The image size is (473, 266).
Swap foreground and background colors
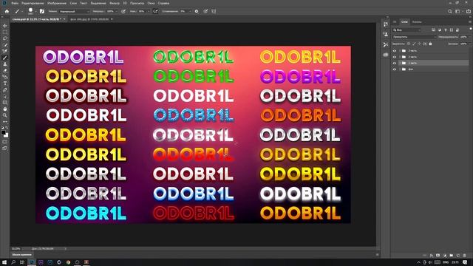[7, 128]
